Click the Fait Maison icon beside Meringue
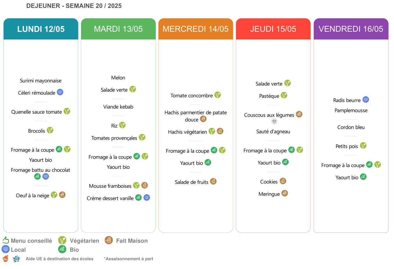 click(x=285, y=193)
